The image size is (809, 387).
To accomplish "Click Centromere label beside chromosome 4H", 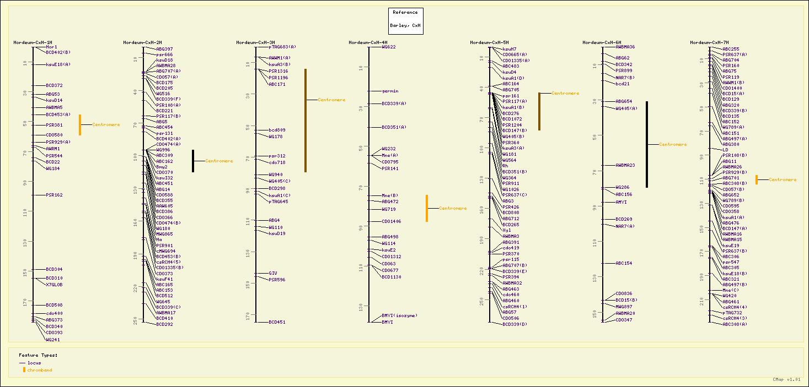I will (x=453, y=209).
